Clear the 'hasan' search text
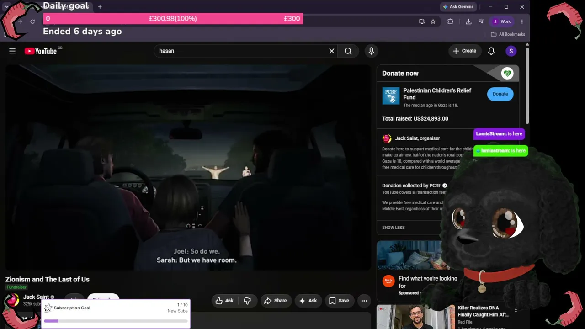 (332, 51)
